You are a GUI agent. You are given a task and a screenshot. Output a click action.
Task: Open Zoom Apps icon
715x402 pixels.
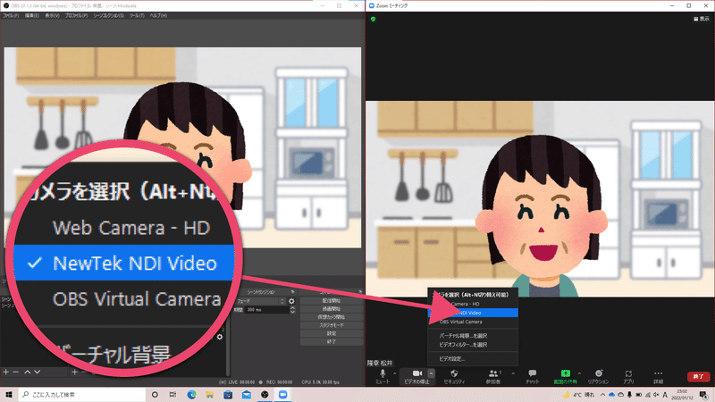(629, 376)
